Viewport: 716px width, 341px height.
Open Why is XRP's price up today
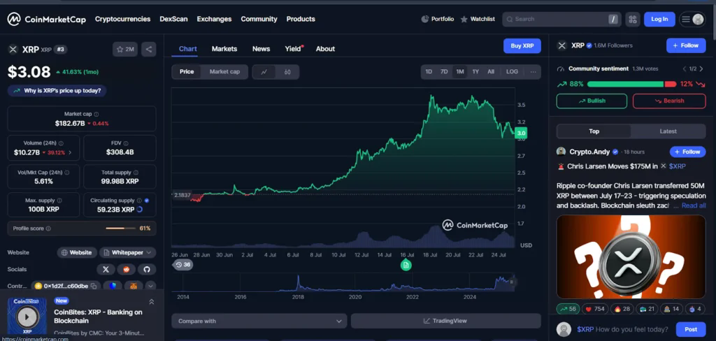click(x=57, y=91)
